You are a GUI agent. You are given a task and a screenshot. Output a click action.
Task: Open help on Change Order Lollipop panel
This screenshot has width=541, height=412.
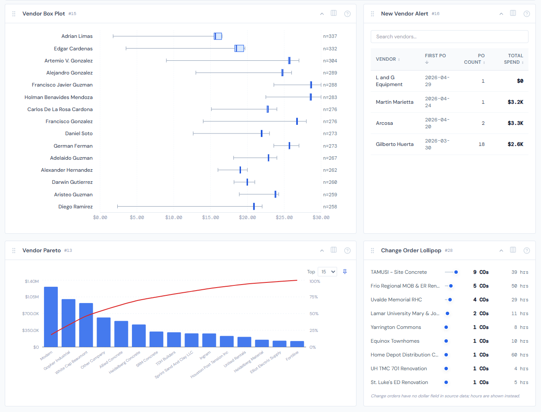[526, 250]
